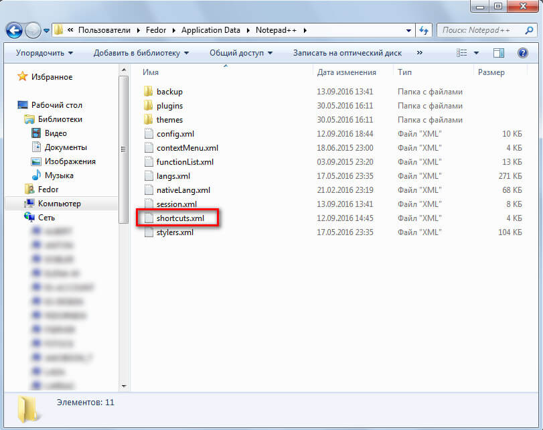
Task: Select the themes folder icon
Action: coord(148,119)
